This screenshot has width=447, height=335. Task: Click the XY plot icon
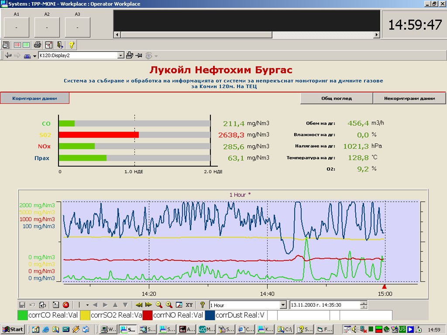pyautogui.click(x=189, y=305)
